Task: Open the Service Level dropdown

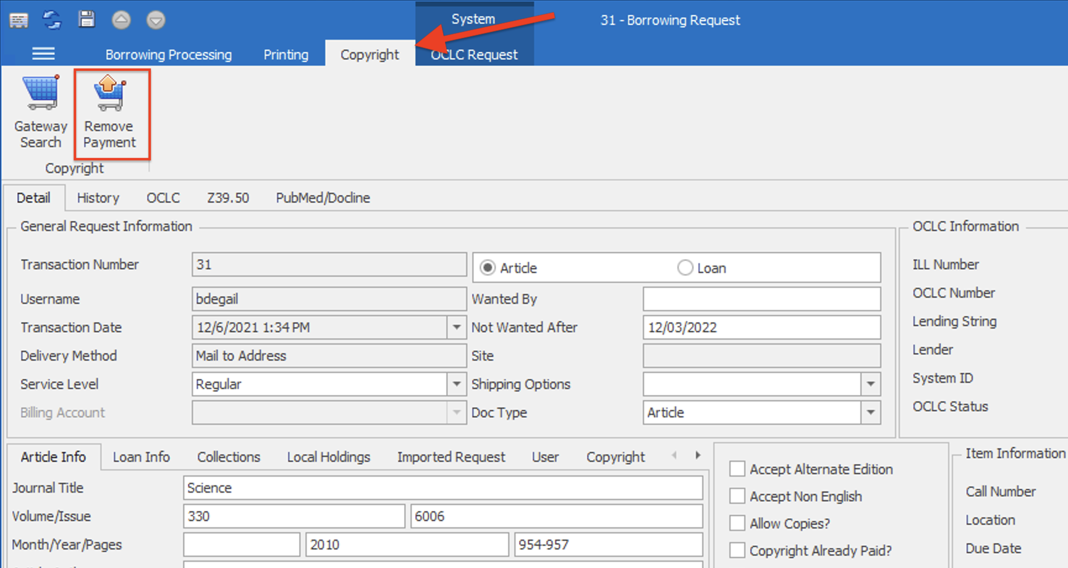Action: pos(456,384)
